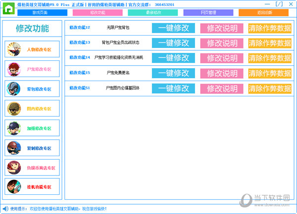The height and width of the screenshot is (214, 297).
Task: Open 尸宠修改专区 with red-haired avatar
Action: [x=32, y=69]
